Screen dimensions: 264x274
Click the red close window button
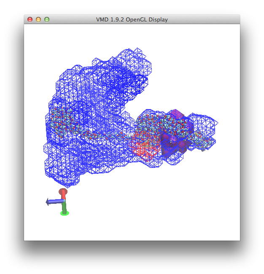click(30, 19)
